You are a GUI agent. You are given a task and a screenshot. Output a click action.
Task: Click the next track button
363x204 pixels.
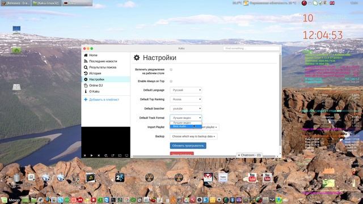tap(99, 155)
